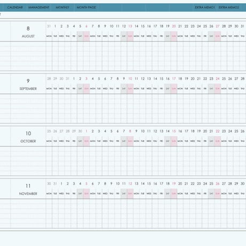Select November 23 date
This screenshot has width=246, height=246.
[x=199, y=183]
